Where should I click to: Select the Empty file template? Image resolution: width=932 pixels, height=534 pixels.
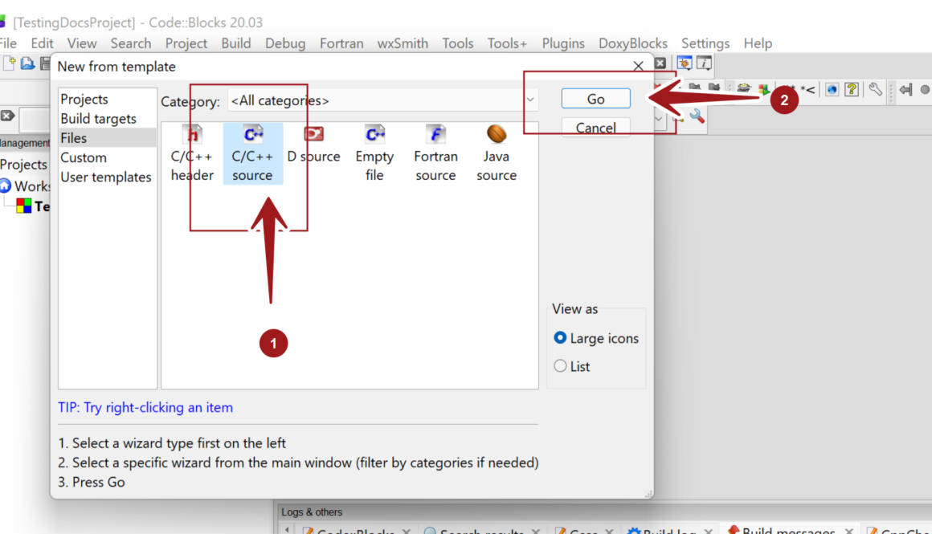click(374, 153)
